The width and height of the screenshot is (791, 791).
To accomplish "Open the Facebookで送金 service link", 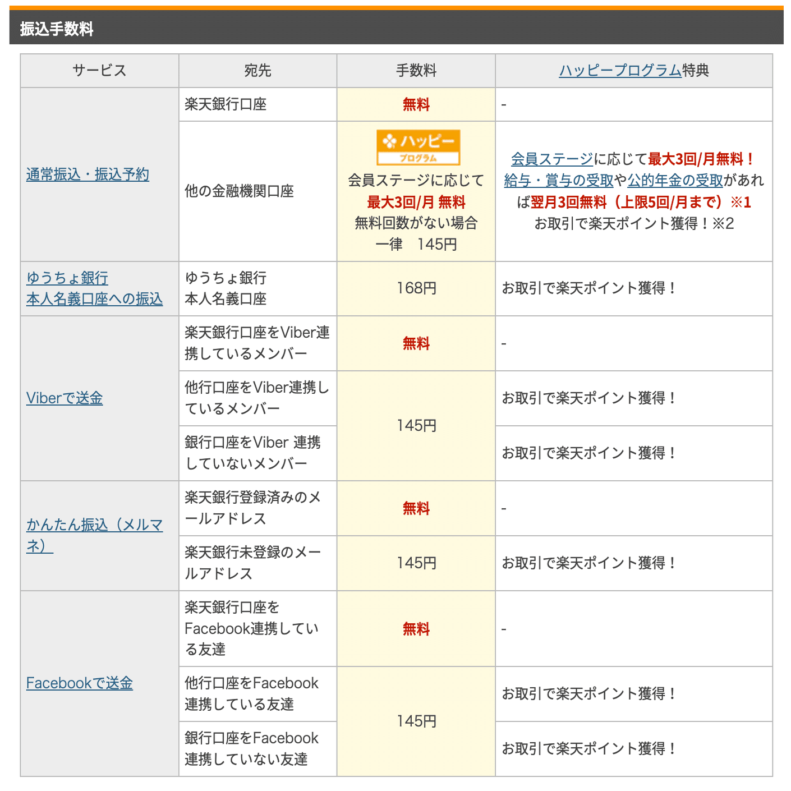I will [79, 683].
